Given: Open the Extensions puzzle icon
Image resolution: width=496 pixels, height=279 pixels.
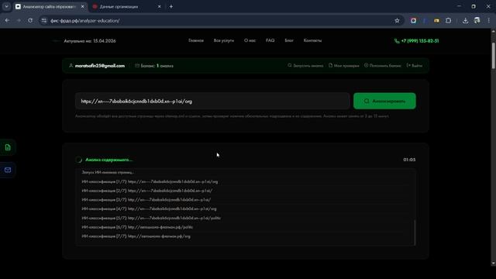Looking at the screenshot, I should pyautogui.click(x=448, y=21).
